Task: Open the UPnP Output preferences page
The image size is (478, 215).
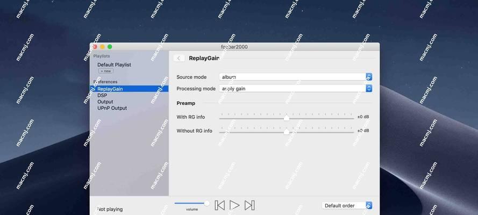Action: pos(112,108)
